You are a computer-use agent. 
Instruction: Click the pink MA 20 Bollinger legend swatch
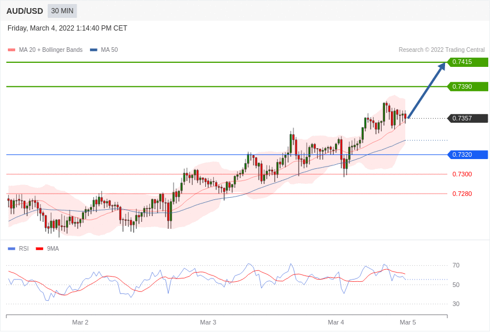12,50
